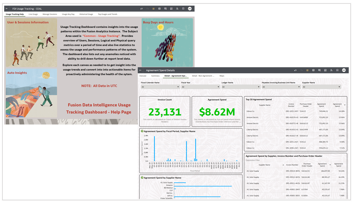Viewport: 355px width, 203px height.
Task: Switch to Live Usage tab
Action: (x=33, y=14)
